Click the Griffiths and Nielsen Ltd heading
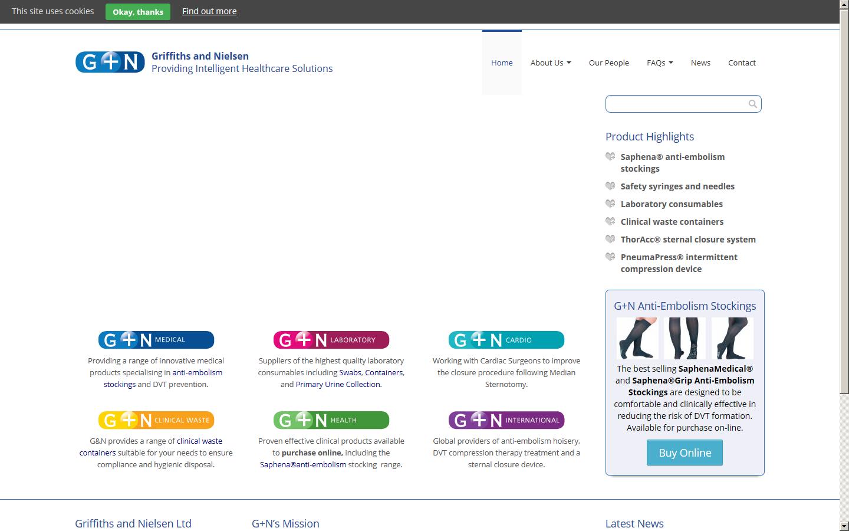The height and width of the screenshot is (531, 849). coord(133,523)
